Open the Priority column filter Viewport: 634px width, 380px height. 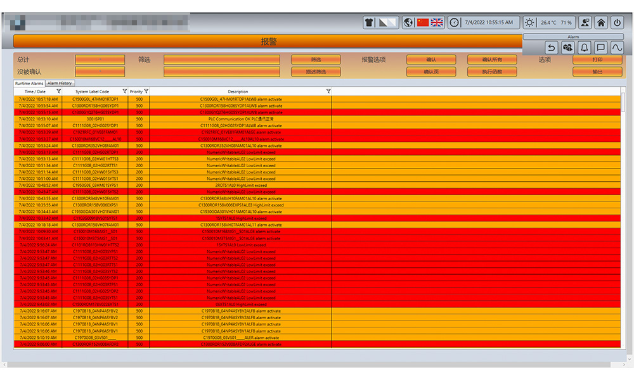coord(146,92)
